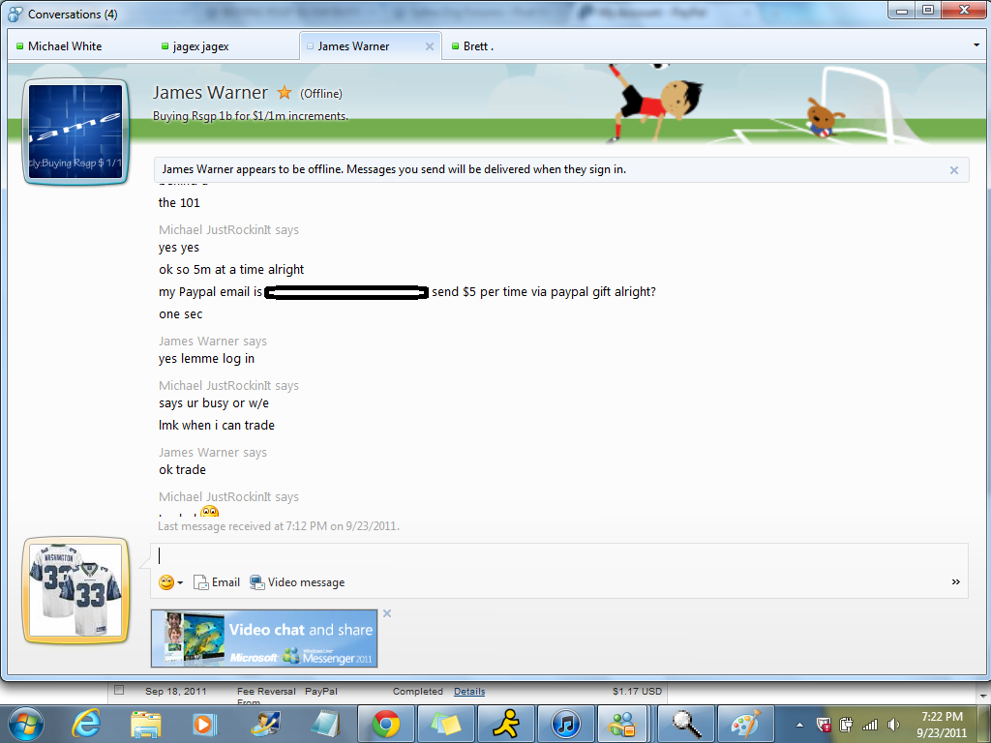The height and width of the screenshot is (743, 991).
Task: Close the Messenger advertisement
Action: point(387,613)
